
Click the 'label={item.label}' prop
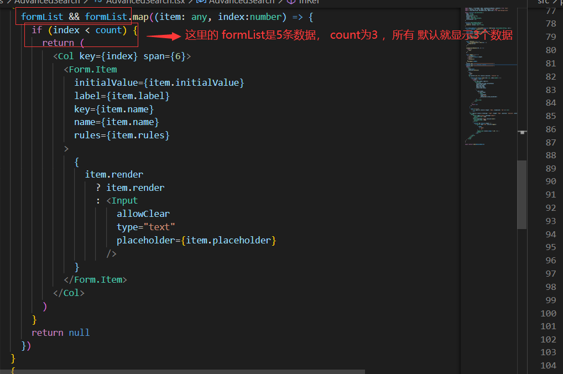point(122,96)
